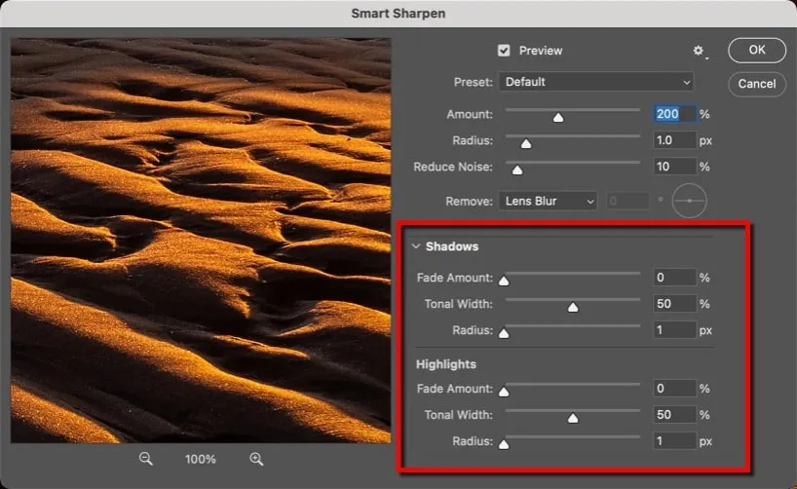This screenshot has height=489, width=797.
Task: Click the Reduce Noise value field
Action: [674, 167]
